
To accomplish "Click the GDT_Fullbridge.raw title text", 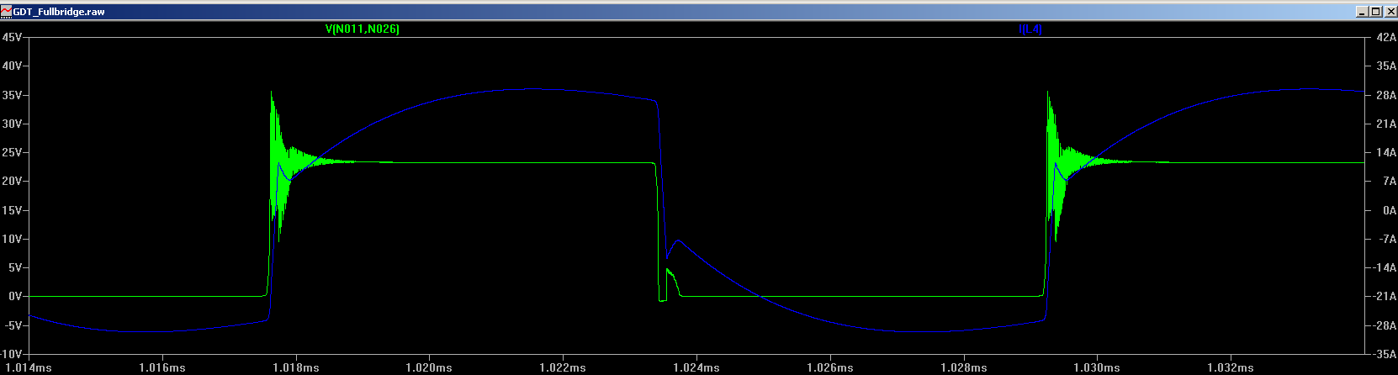I will 59,12.
